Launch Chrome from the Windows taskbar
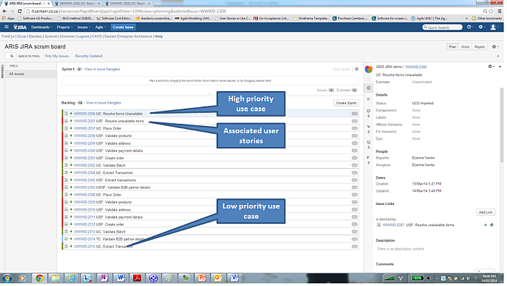This screenshot has height=286, width=507. (39, 278)
